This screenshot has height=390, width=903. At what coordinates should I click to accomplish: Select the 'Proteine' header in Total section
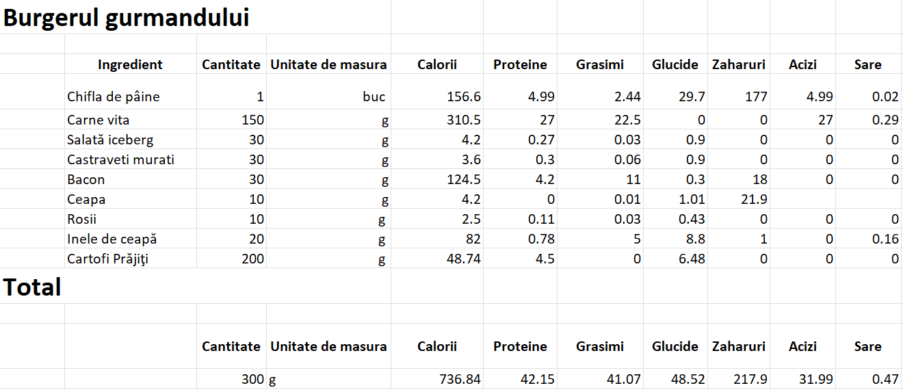point(520,346)
